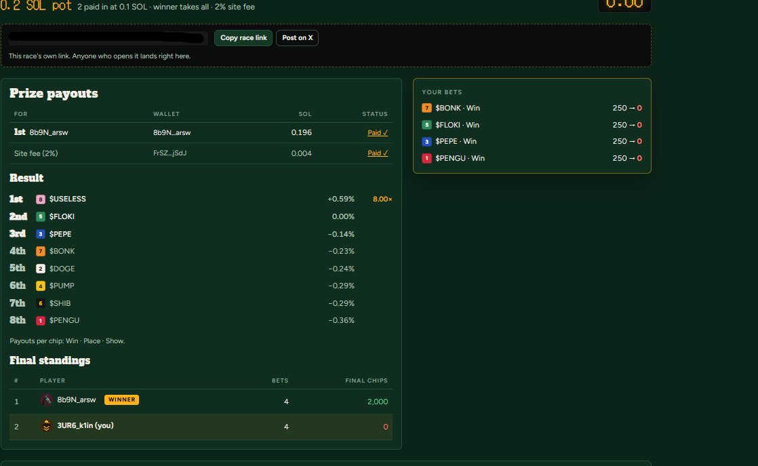Open the Paid link for 1st prize

point(378,132)
